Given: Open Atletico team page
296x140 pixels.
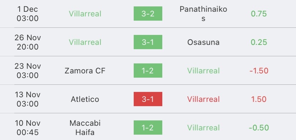Looking at the screenshot, I should click(x=85, y=99).
